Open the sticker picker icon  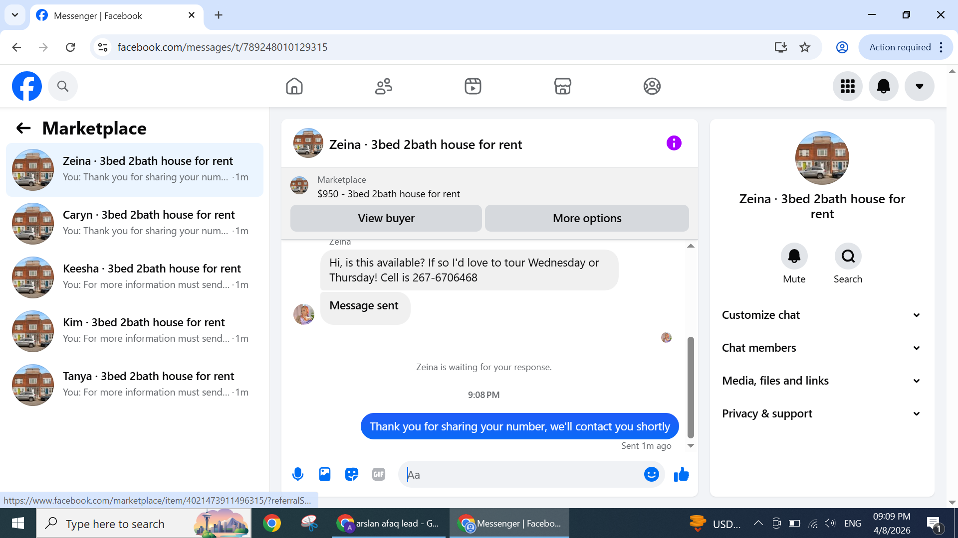pos(352,474)
